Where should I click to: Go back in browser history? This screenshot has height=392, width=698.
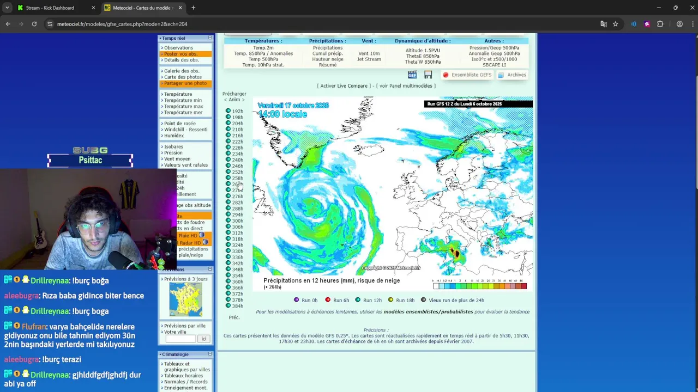click(x=8, y=24)
